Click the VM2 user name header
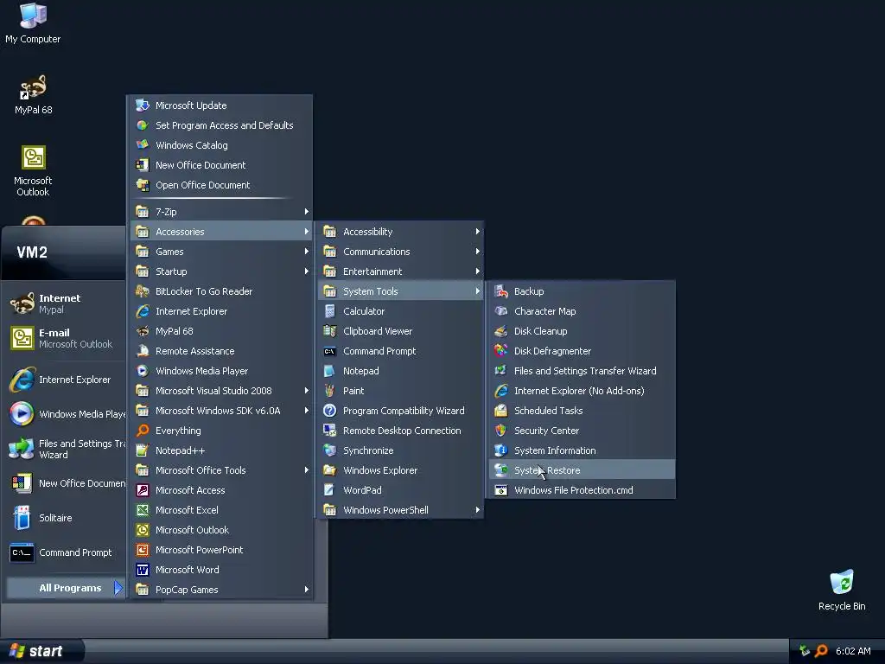Image resolution: width=885 pixels, height=664 pixels. pyautogui.click(x=32, y=252)
